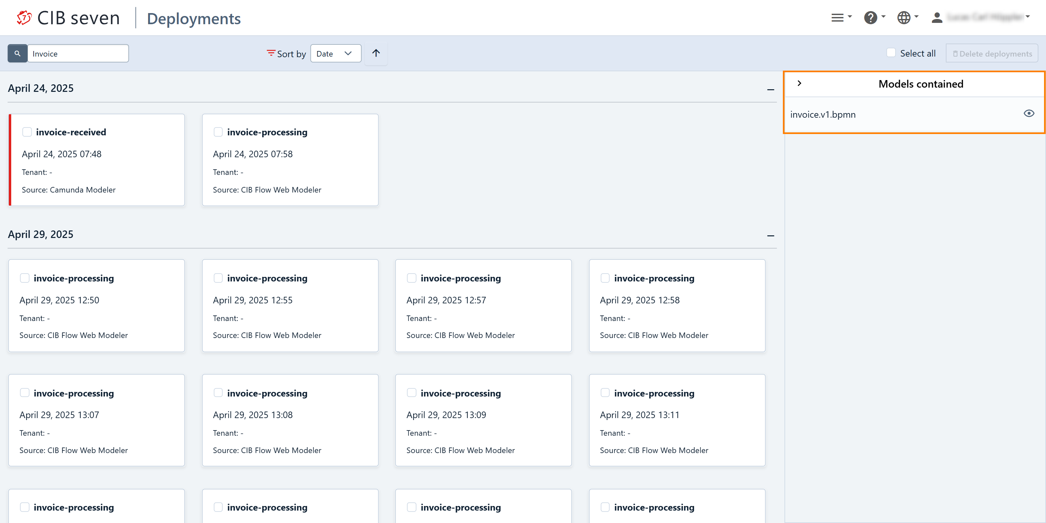Tick checkbox for April 29 12:55 deployment
The height and width of the screenshot is (523, 1046).
click(218, 278)
